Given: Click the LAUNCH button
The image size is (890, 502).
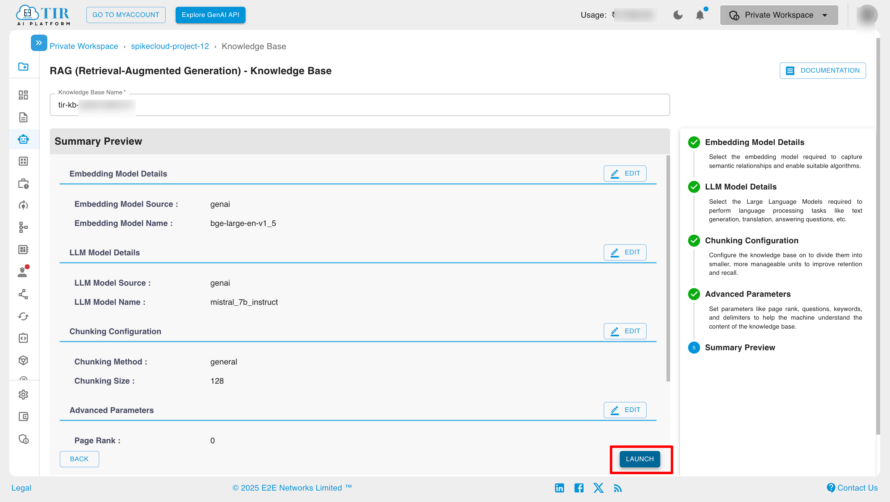Looking at the screenshot, I should point(639,459).
